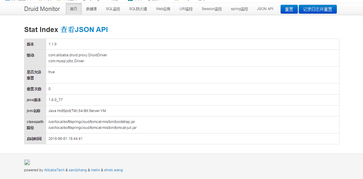The image size is (363, 179).
Task: Click the java版本 row label
Action: coord(34,100)
